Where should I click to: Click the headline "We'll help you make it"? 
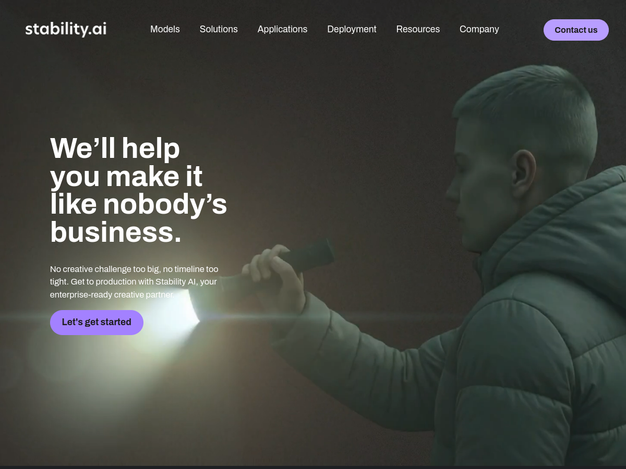coord(126,162)
